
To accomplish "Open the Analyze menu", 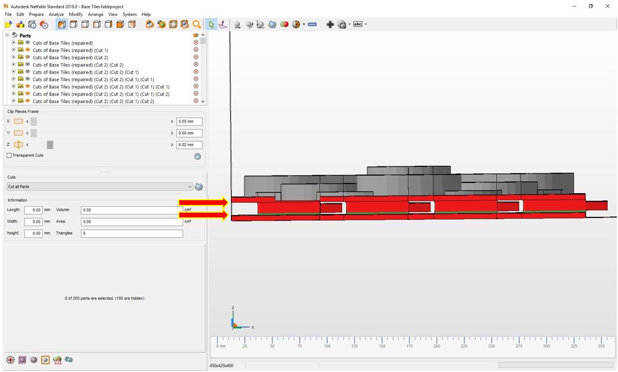I will [56, 14].
